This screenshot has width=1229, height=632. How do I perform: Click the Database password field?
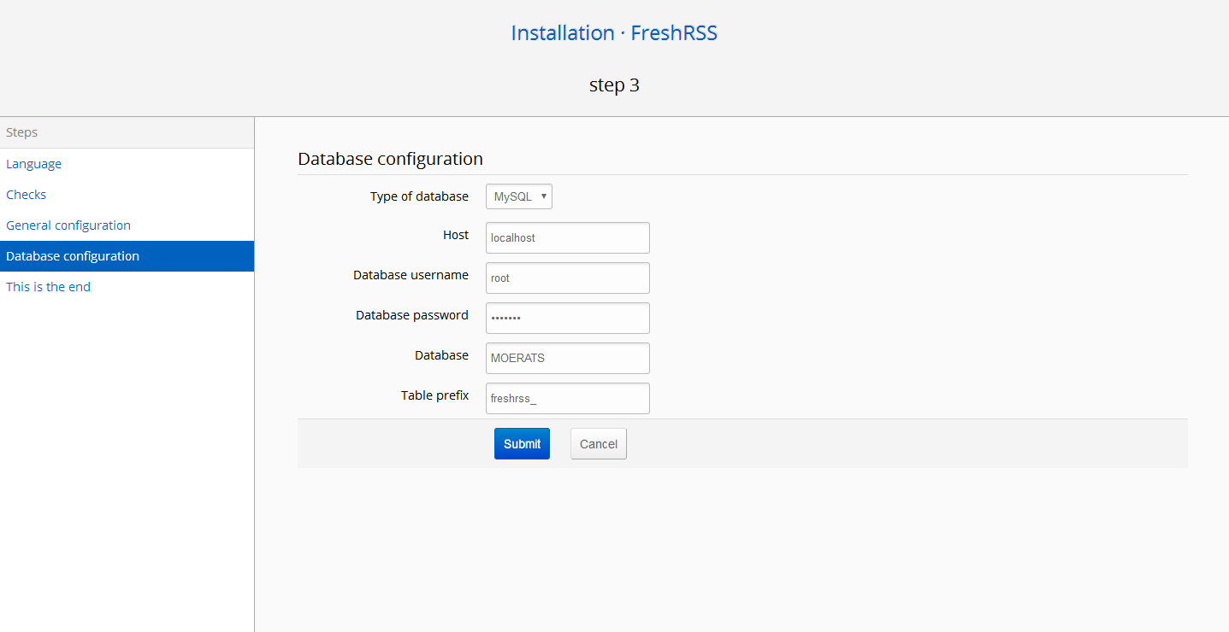click(x=568, y=318)
